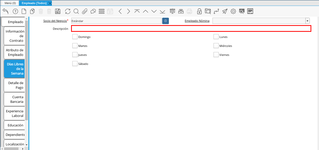This screenshot has width=319, height=150.
Task: Move up one record with up chevron
Action: point(146,11)
